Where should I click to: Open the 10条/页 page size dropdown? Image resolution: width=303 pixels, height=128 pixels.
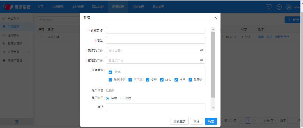(269, 121)
